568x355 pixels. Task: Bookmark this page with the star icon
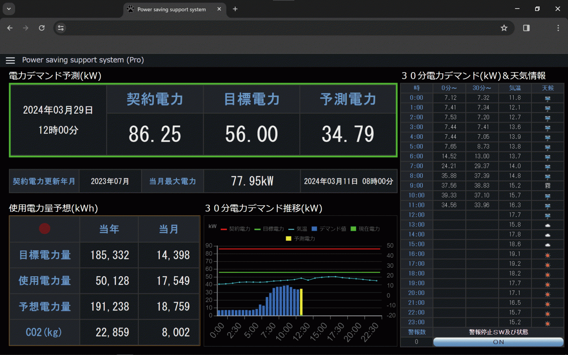[504, 28]
